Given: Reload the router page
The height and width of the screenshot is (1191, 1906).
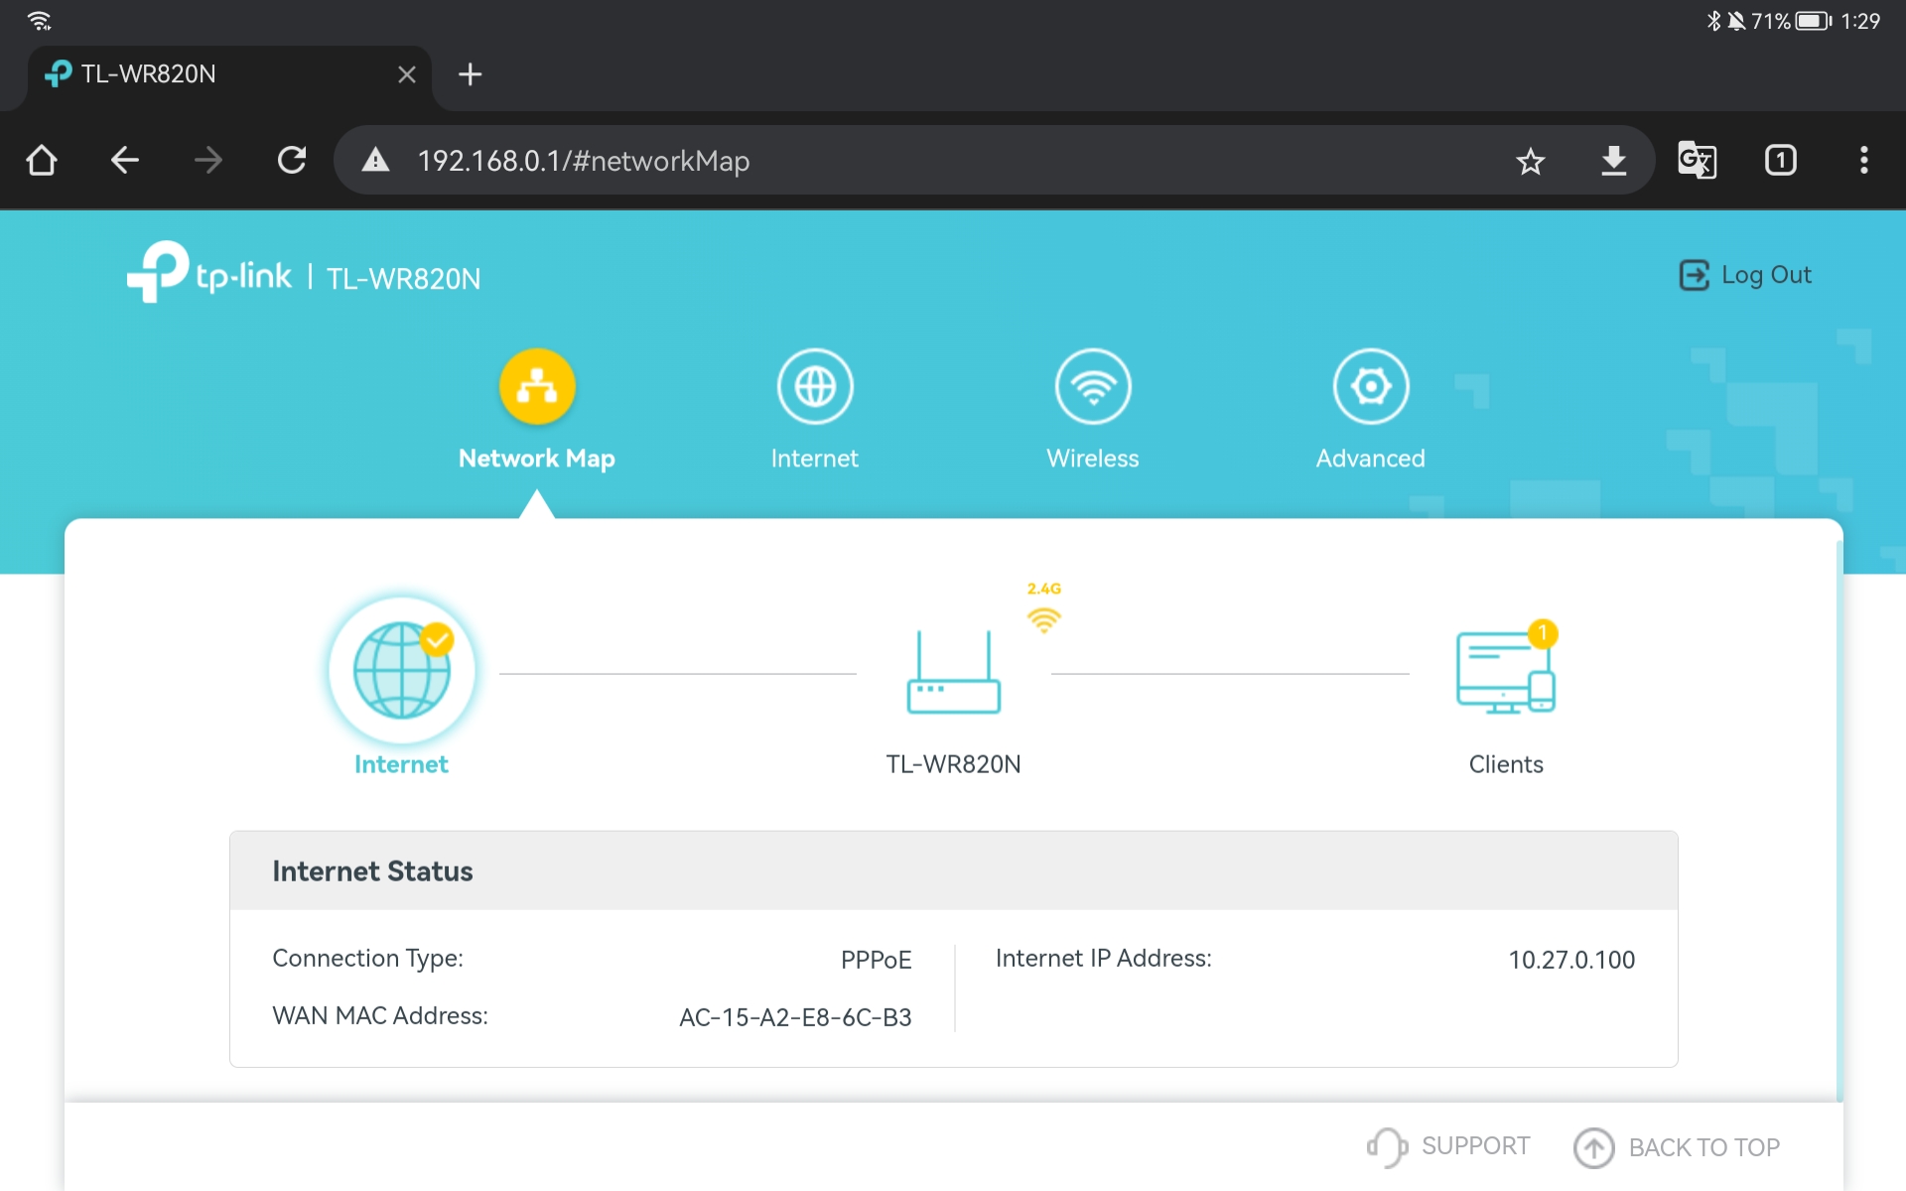Looking at the screenshot, I should tap(292, 161).
